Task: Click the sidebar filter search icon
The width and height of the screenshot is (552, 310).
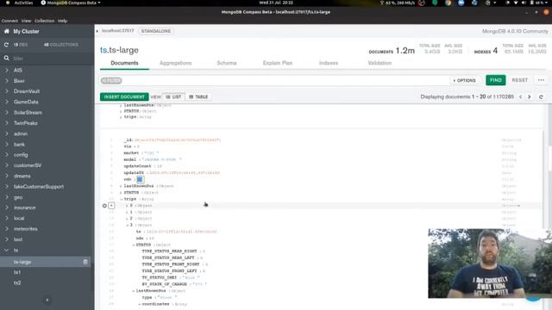Action: pos(6,58)
